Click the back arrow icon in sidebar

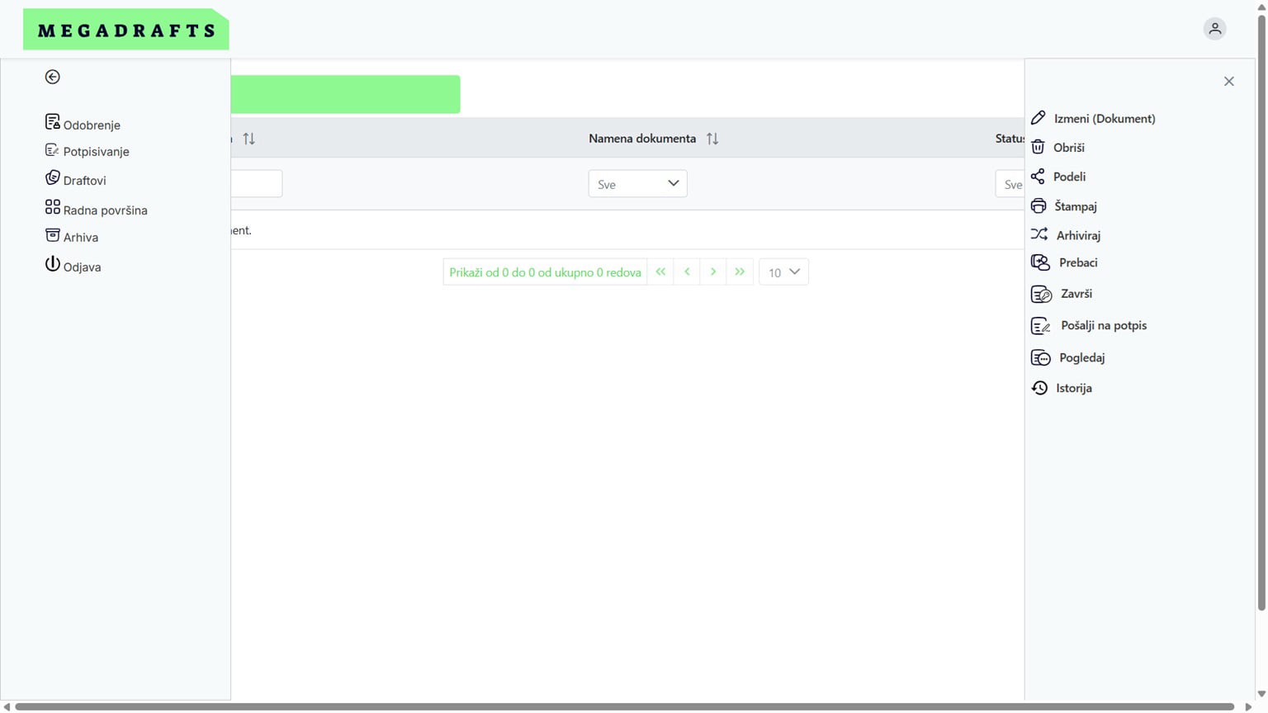click(52, 77)
